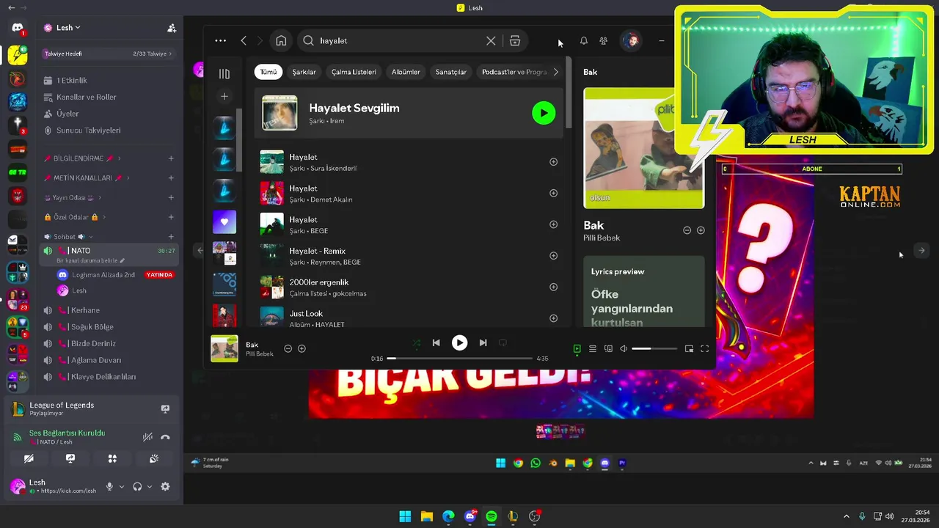Open Spotify miniplayer icon

pyautogui.click(x=689, y=349)
